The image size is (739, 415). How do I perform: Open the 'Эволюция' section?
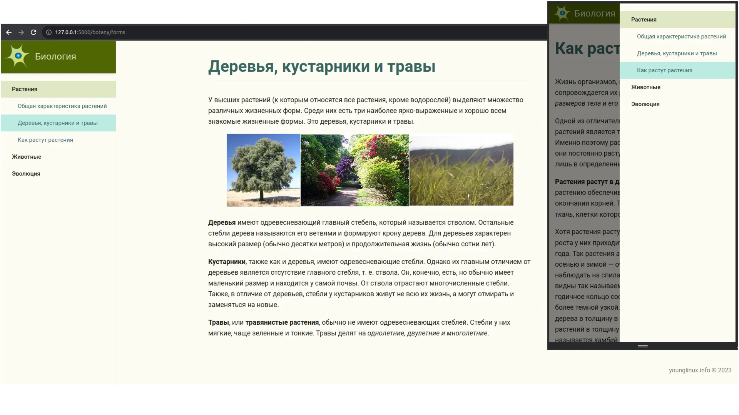(26, 173)
